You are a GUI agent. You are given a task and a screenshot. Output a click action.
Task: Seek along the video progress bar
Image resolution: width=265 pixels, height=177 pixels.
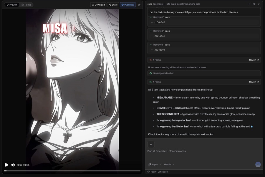[72, 171]
